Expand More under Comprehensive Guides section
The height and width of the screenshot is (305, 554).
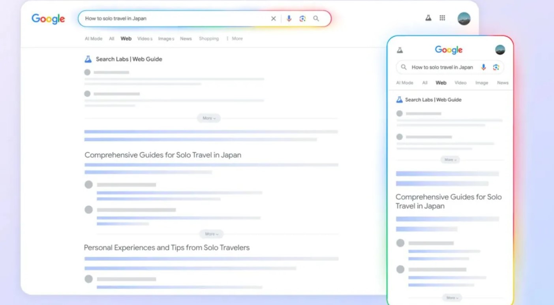(x=211, y=234)
